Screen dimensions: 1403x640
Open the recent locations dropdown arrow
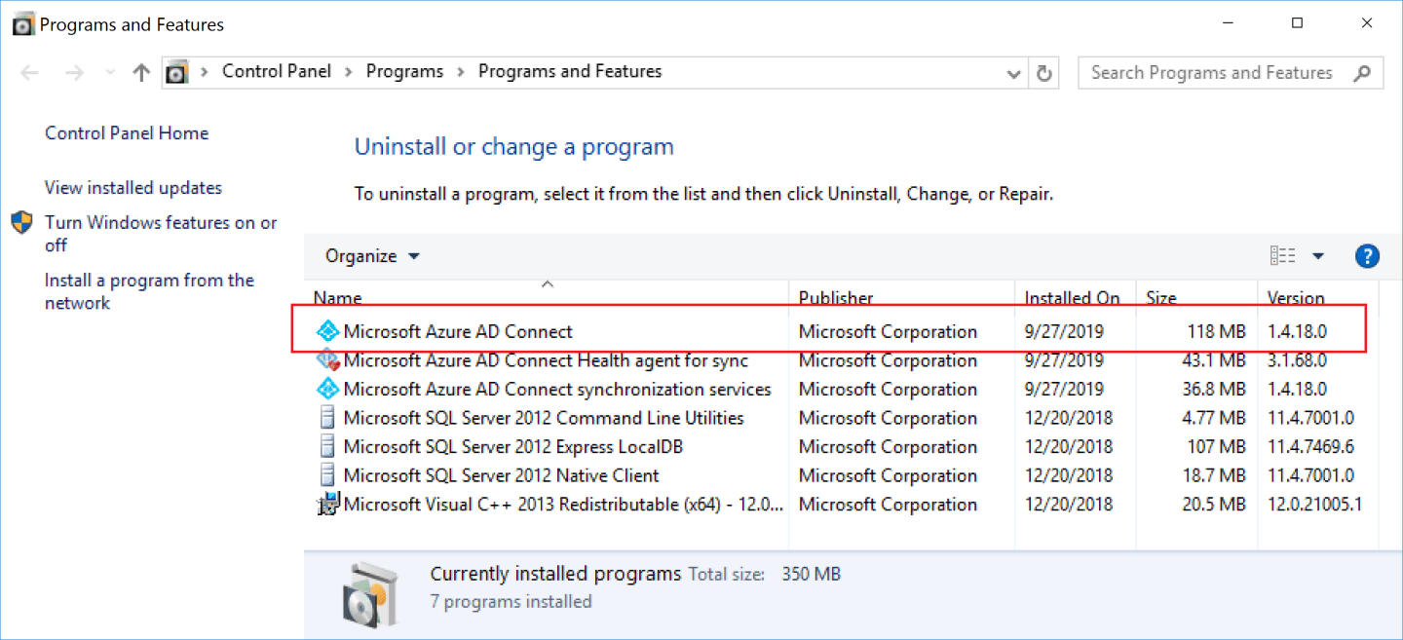[x=110, y=73]
